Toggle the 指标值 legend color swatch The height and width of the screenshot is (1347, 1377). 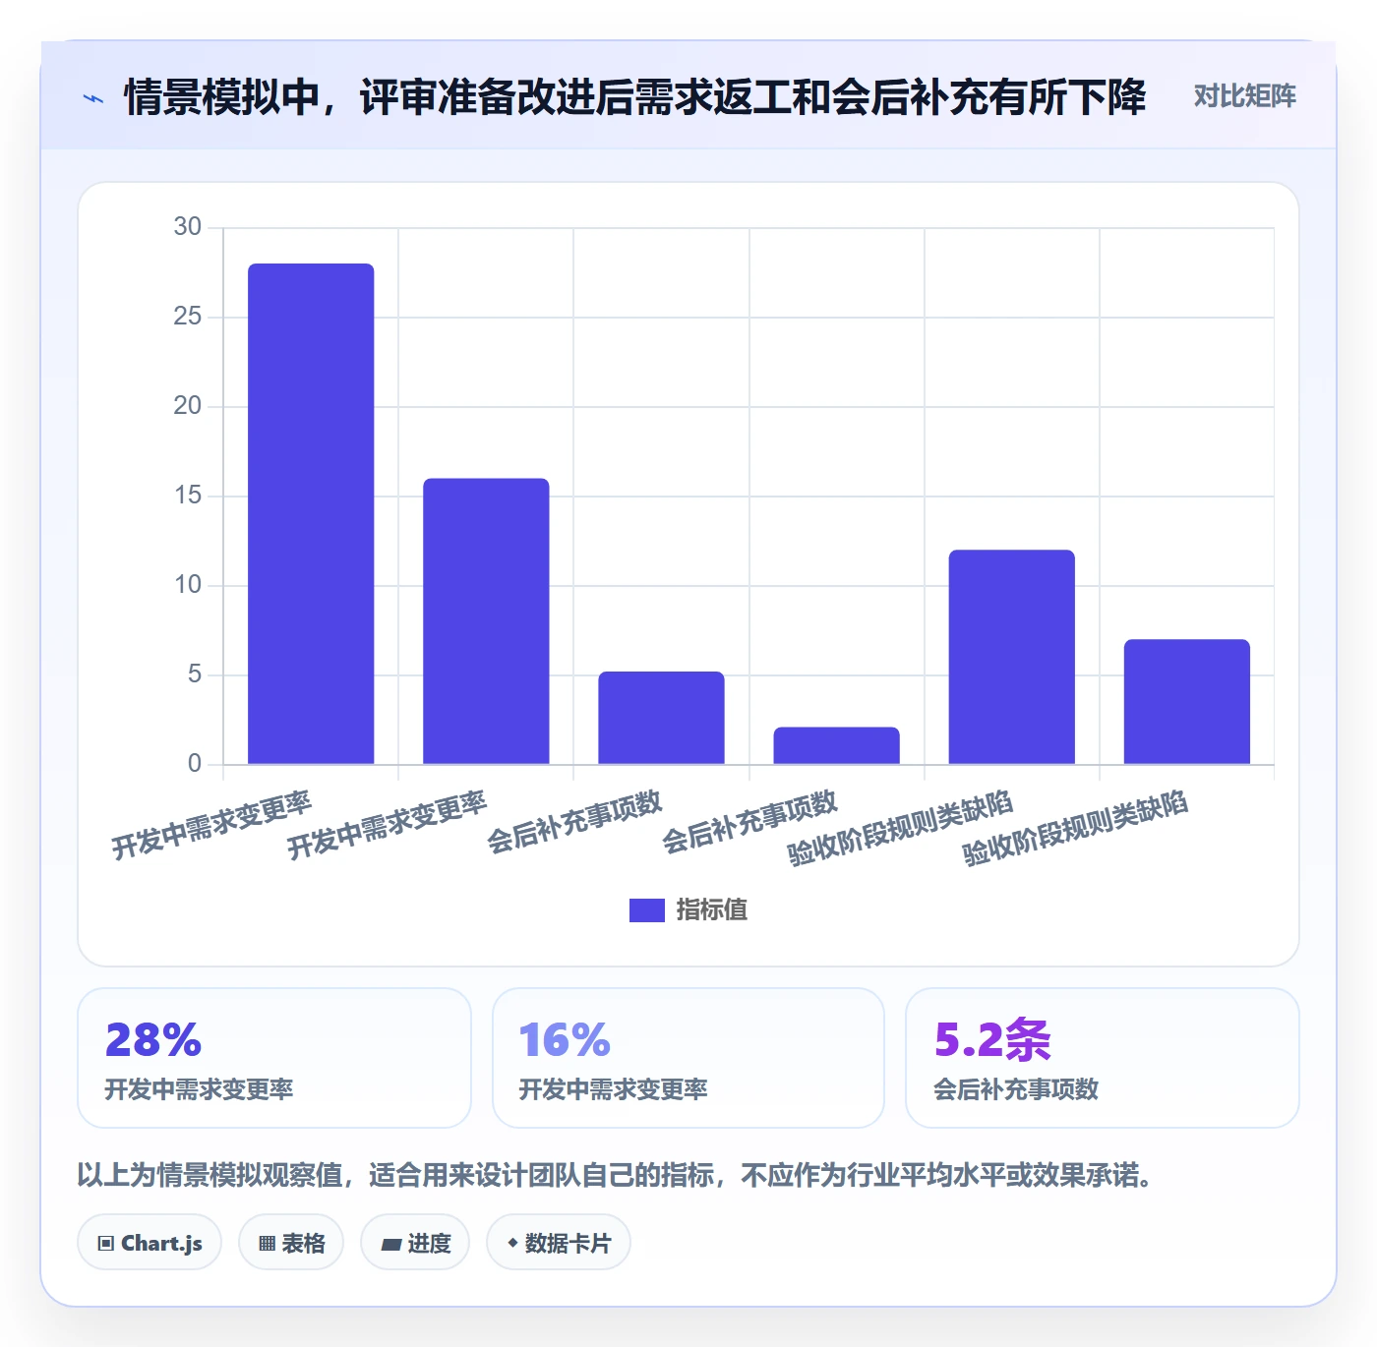point(646,910)
